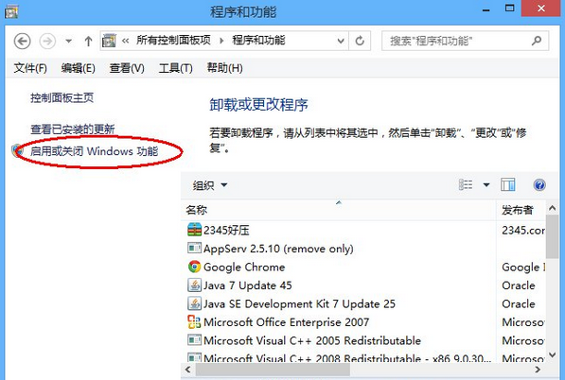Screen dimensions: 565x380
Task: Maximize the 程序和功能 window
Action: pos(509,9)
